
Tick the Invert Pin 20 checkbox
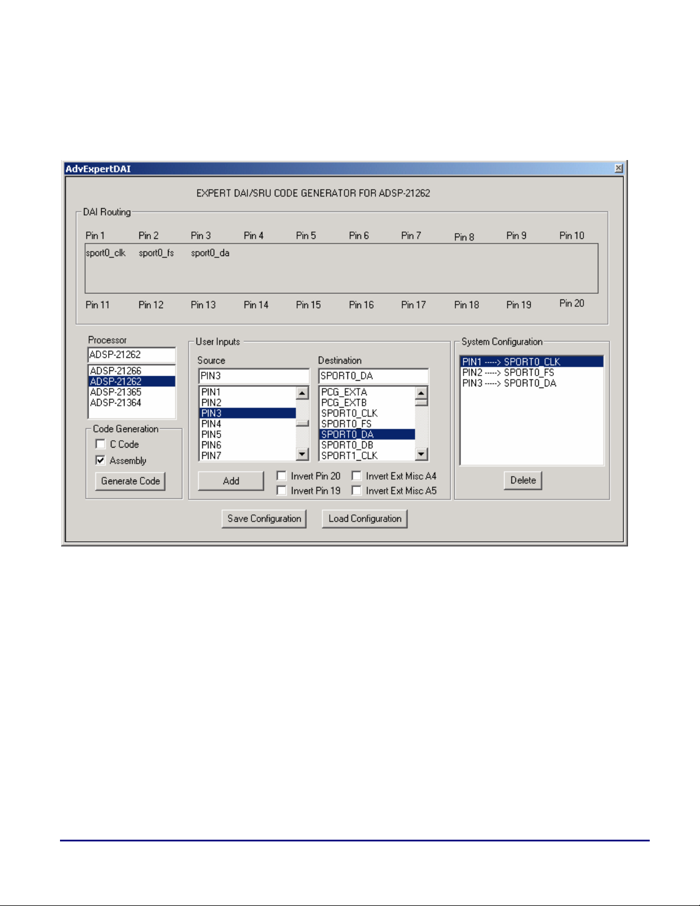281,476
